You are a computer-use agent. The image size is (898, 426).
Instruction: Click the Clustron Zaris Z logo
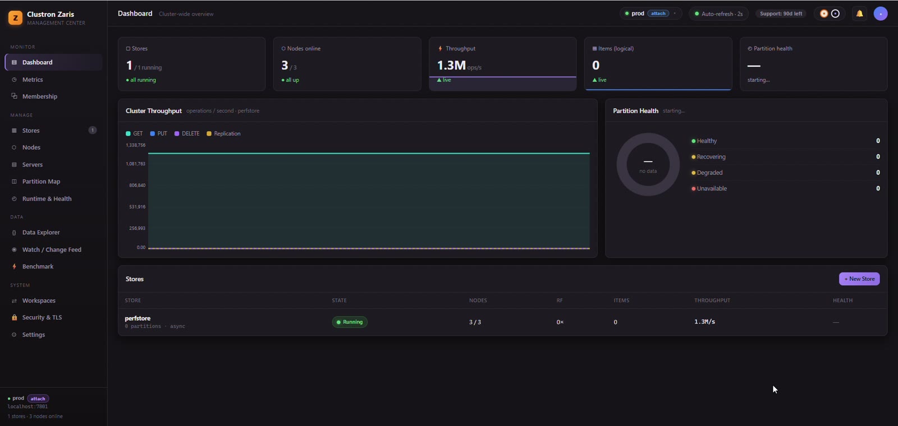click(15, 18)
